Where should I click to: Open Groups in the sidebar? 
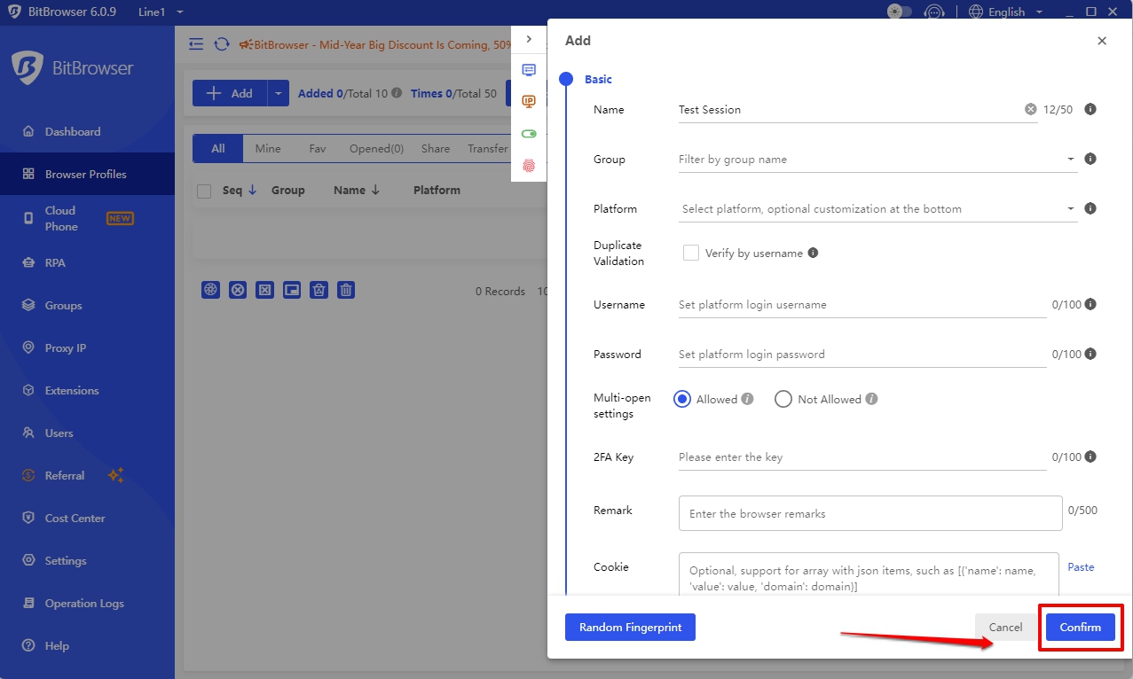(87, 305)
